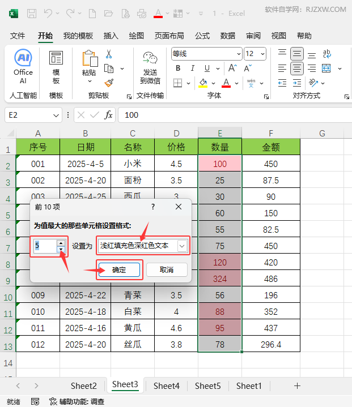Expand font color options arrow in ribbon
This screenshot has height=407, width=352.
[236, 83]
